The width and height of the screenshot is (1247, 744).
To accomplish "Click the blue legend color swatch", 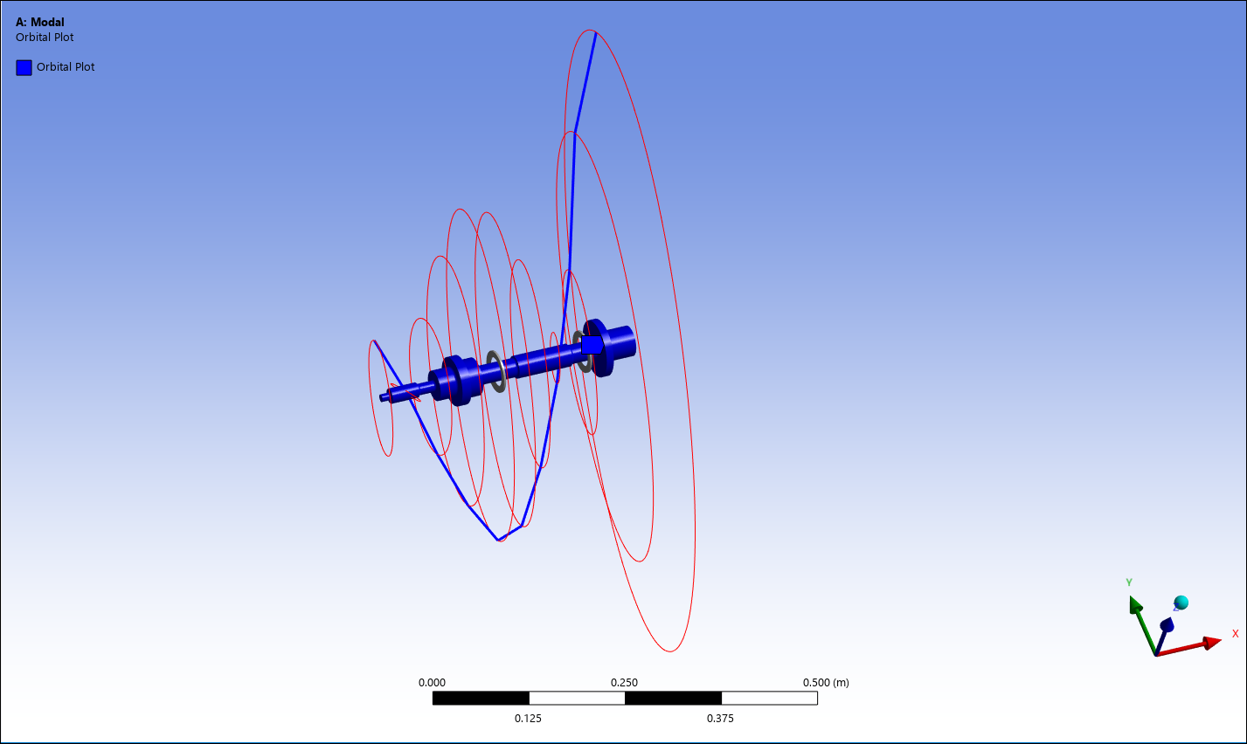I will pyautogui.click(x=24, y=66).
